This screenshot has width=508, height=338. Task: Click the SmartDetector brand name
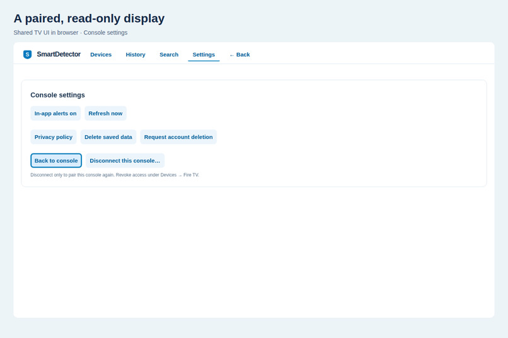point(59,54)
